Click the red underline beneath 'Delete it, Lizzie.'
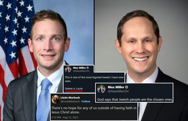 [74, 91]
